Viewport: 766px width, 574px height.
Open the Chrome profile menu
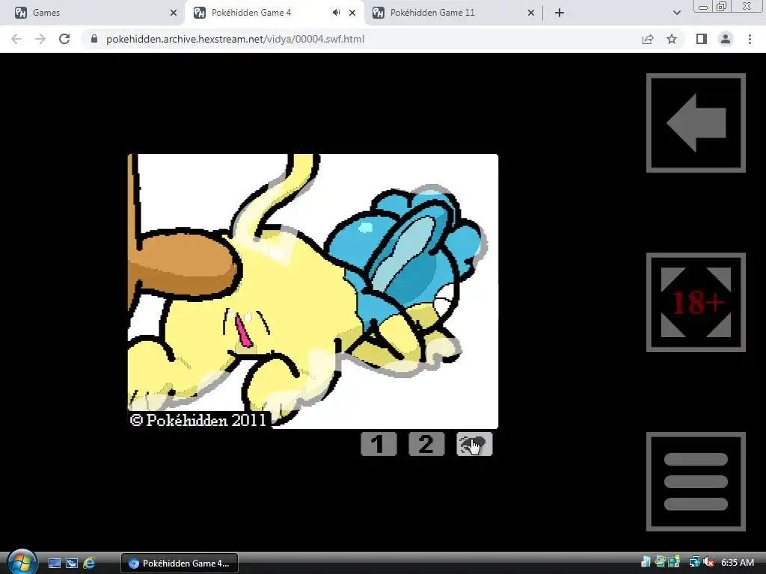click(726, 39)
